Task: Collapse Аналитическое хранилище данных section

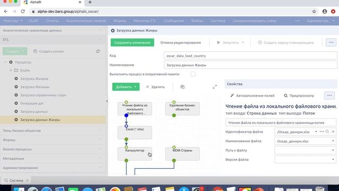Action: (x=53, y=30)
